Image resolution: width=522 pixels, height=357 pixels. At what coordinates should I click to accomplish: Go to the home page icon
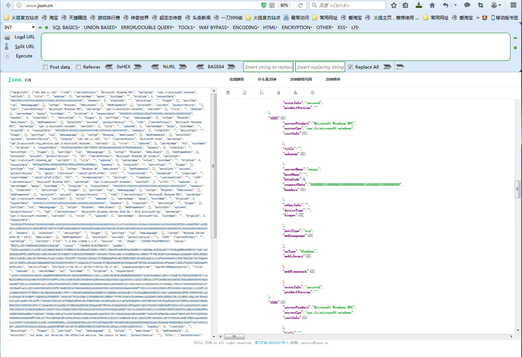tap(432, 5)
